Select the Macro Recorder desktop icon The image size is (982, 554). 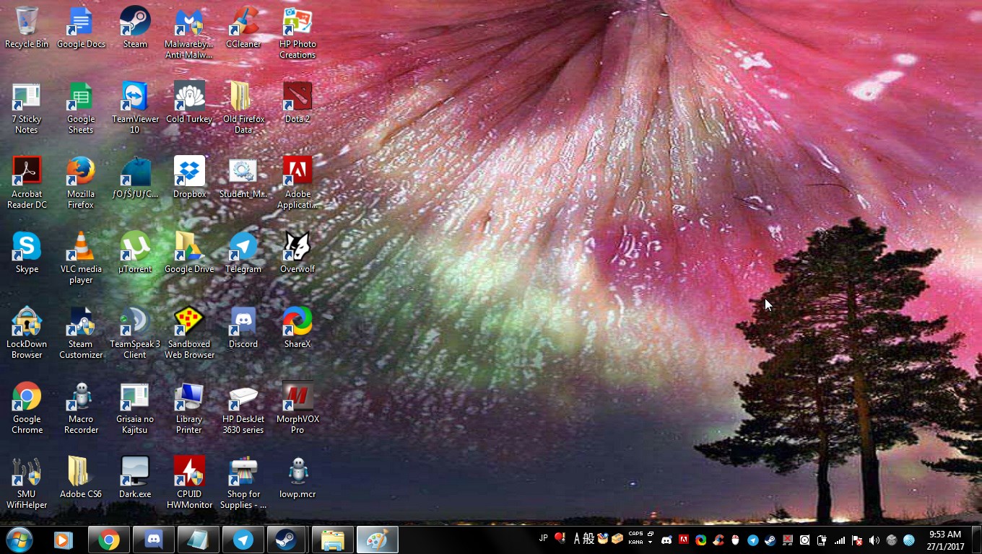(81, 408)
